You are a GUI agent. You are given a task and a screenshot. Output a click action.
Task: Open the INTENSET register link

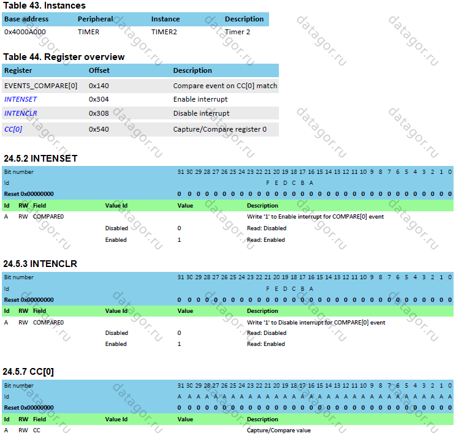[21, 99]
